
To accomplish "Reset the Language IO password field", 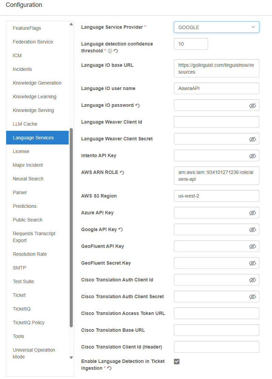I will pyautogui.click(x=138, y=105).
